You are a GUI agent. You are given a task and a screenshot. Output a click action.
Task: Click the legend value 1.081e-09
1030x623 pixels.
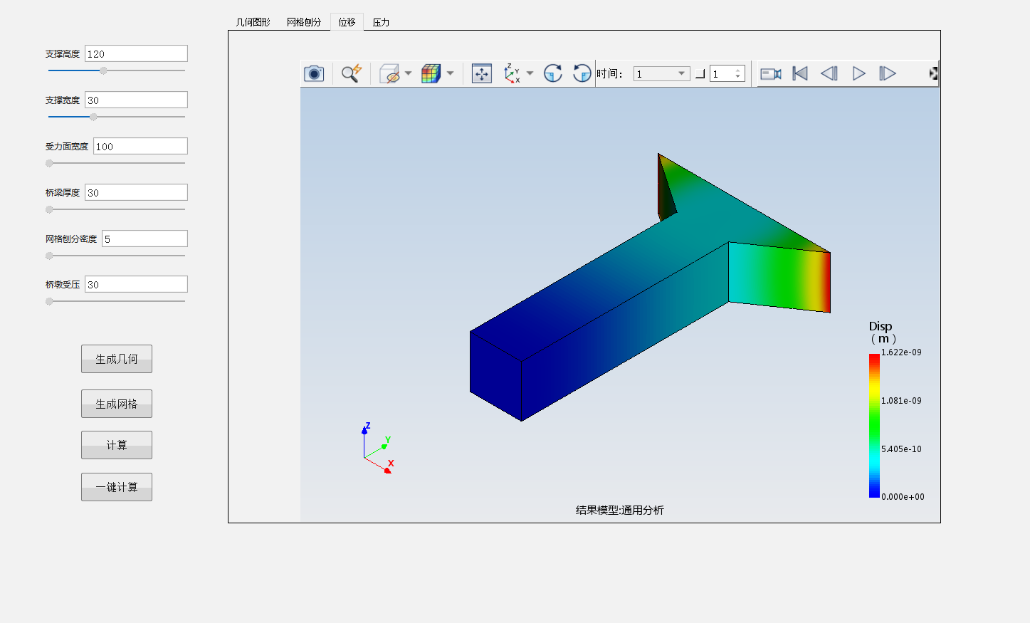(901, 401)
